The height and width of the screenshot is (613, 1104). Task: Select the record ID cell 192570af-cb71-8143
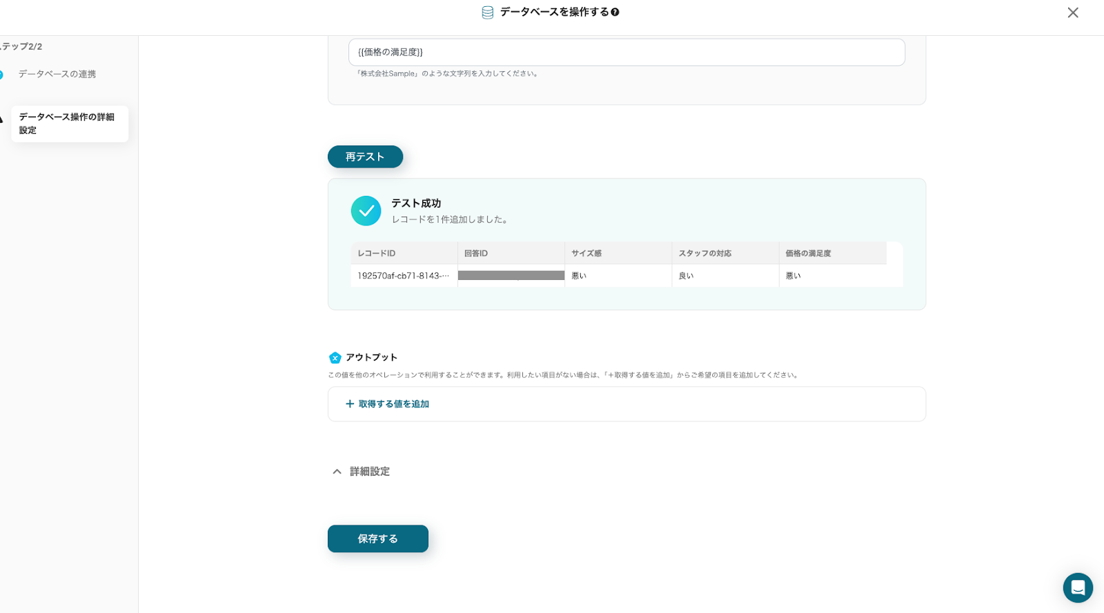403,276
